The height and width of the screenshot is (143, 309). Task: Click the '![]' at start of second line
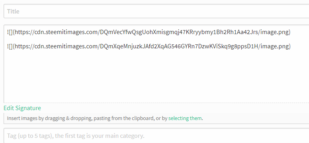(10, 46)
